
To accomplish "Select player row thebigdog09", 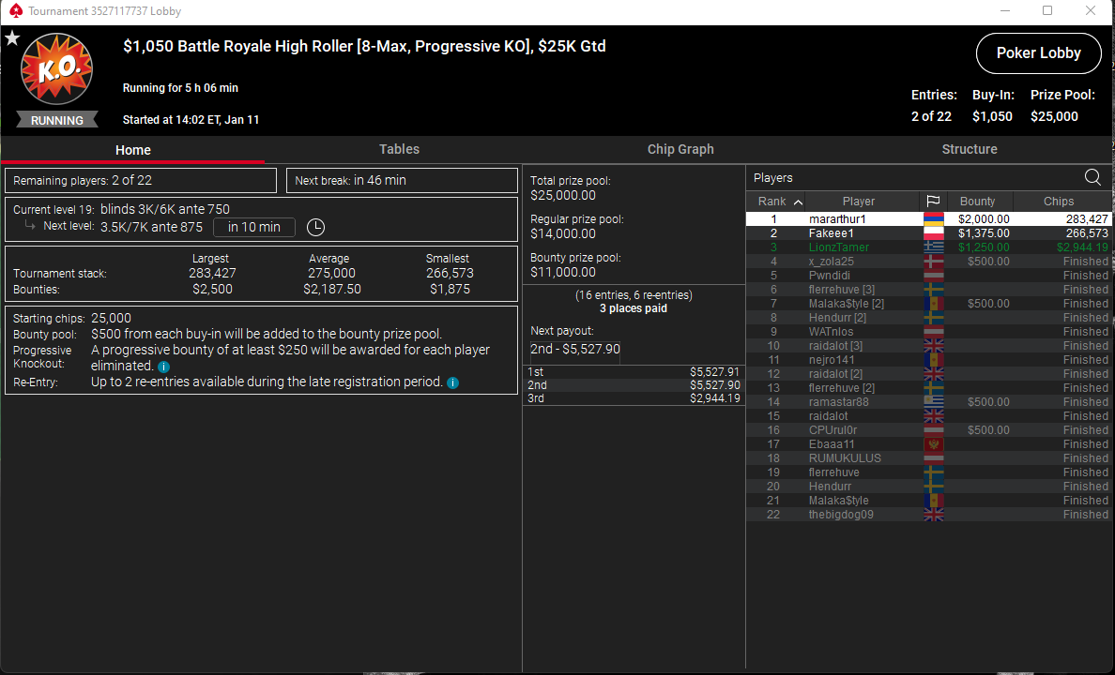I will [x=928, y=515].
